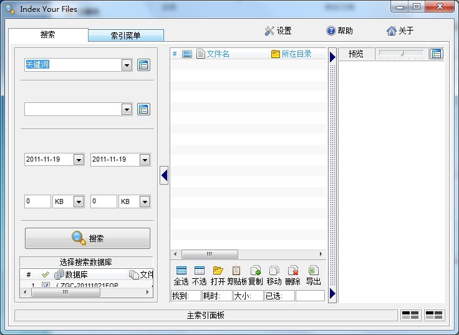Click the checkmark column header in database list
The height and width of the screenshot is (335, 459).
(x=45, y=274)
